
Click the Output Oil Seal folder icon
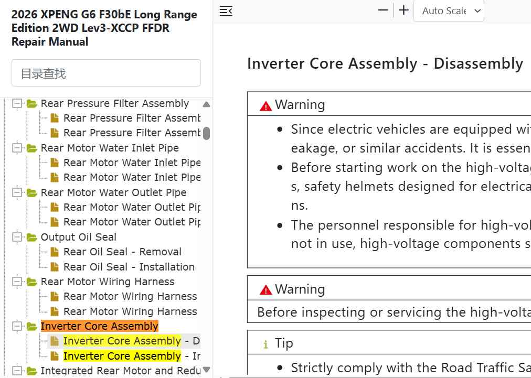pos(32,237)
